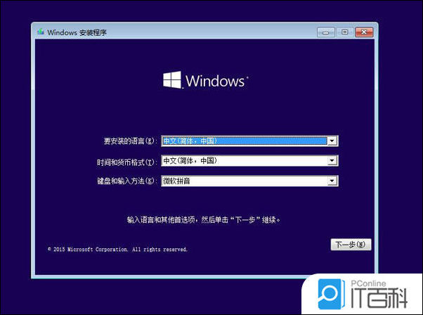Click the 下一步(N) button
Screen dimensions: 423x315
pos(351,245)
